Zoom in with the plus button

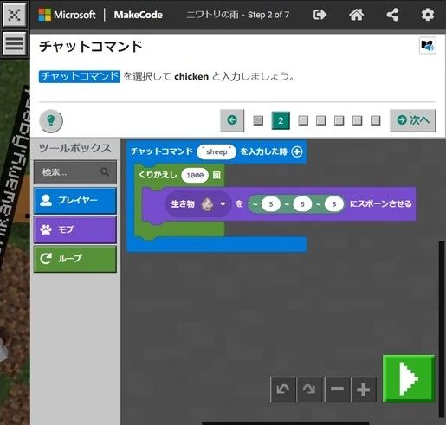[364, 390]
